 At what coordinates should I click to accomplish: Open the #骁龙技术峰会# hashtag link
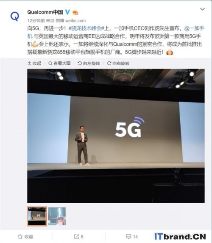(x=86, y=28)
